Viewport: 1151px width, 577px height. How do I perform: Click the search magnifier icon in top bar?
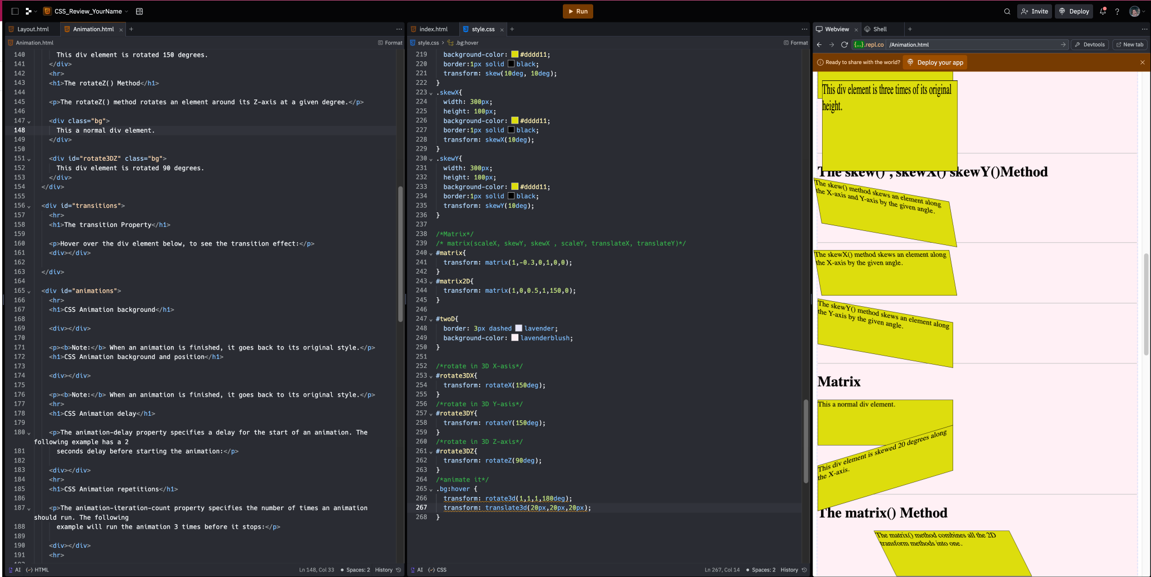(x=1007, y=11)
